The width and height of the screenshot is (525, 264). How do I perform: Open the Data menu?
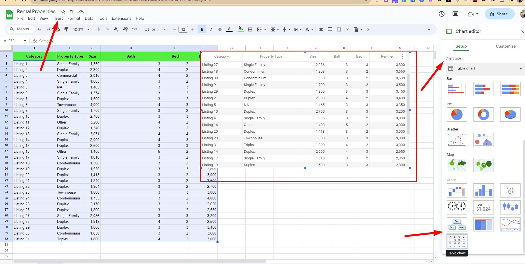click(89, 18)
